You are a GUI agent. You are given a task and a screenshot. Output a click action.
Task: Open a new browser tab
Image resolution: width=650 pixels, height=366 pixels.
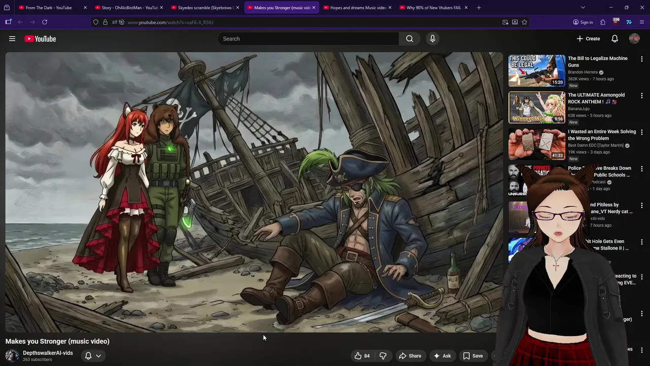click(479, 8)
